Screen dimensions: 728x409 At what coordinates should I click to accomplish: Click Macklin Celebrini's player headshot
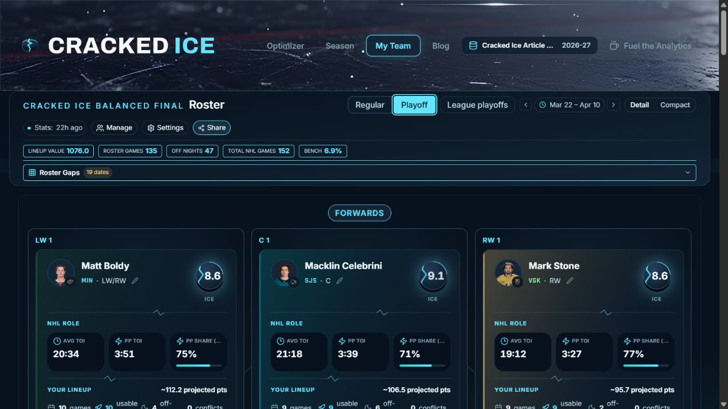pos(284,273)
